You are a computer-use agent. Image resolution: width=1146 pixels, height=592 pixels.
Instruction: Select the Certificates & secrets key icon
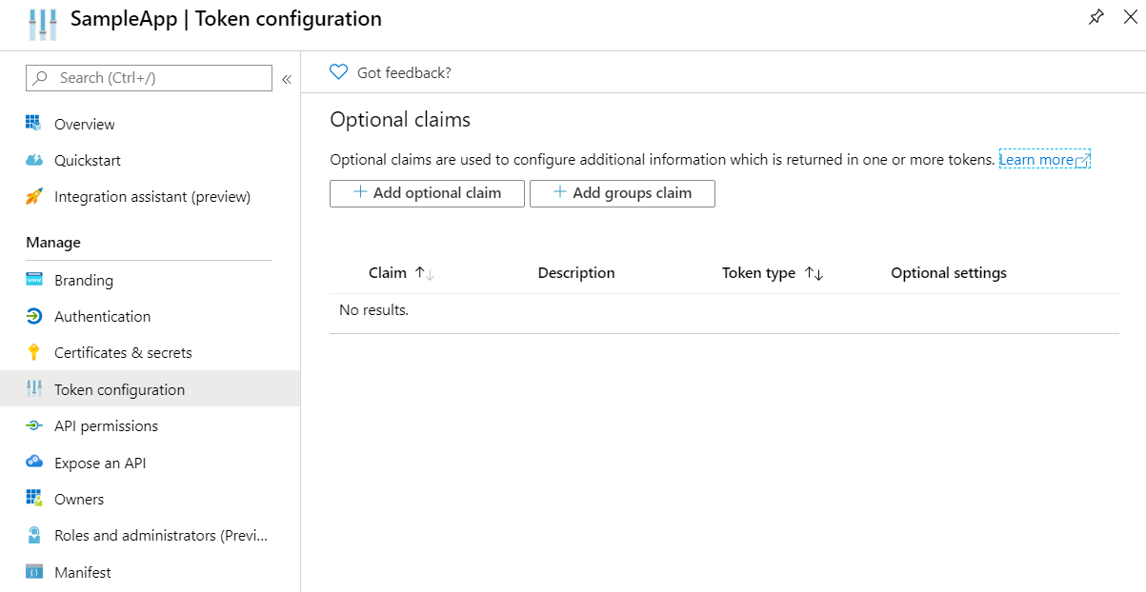(x=36, y=352)
